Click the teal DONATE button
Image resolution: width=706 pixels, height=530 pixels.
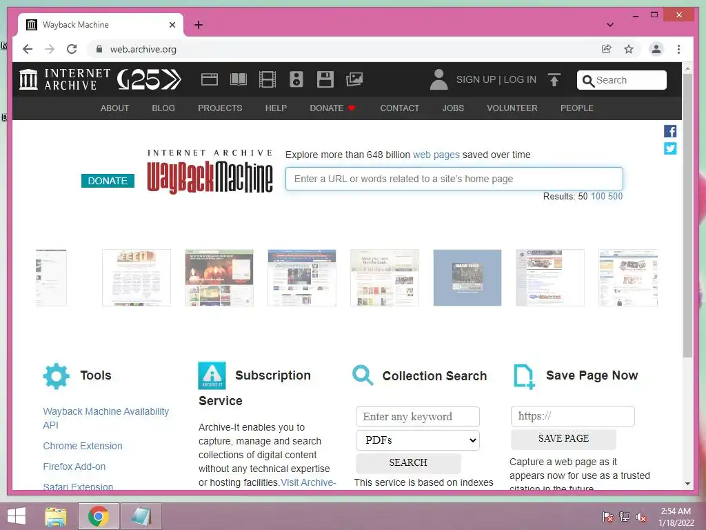tap(108, 181)
